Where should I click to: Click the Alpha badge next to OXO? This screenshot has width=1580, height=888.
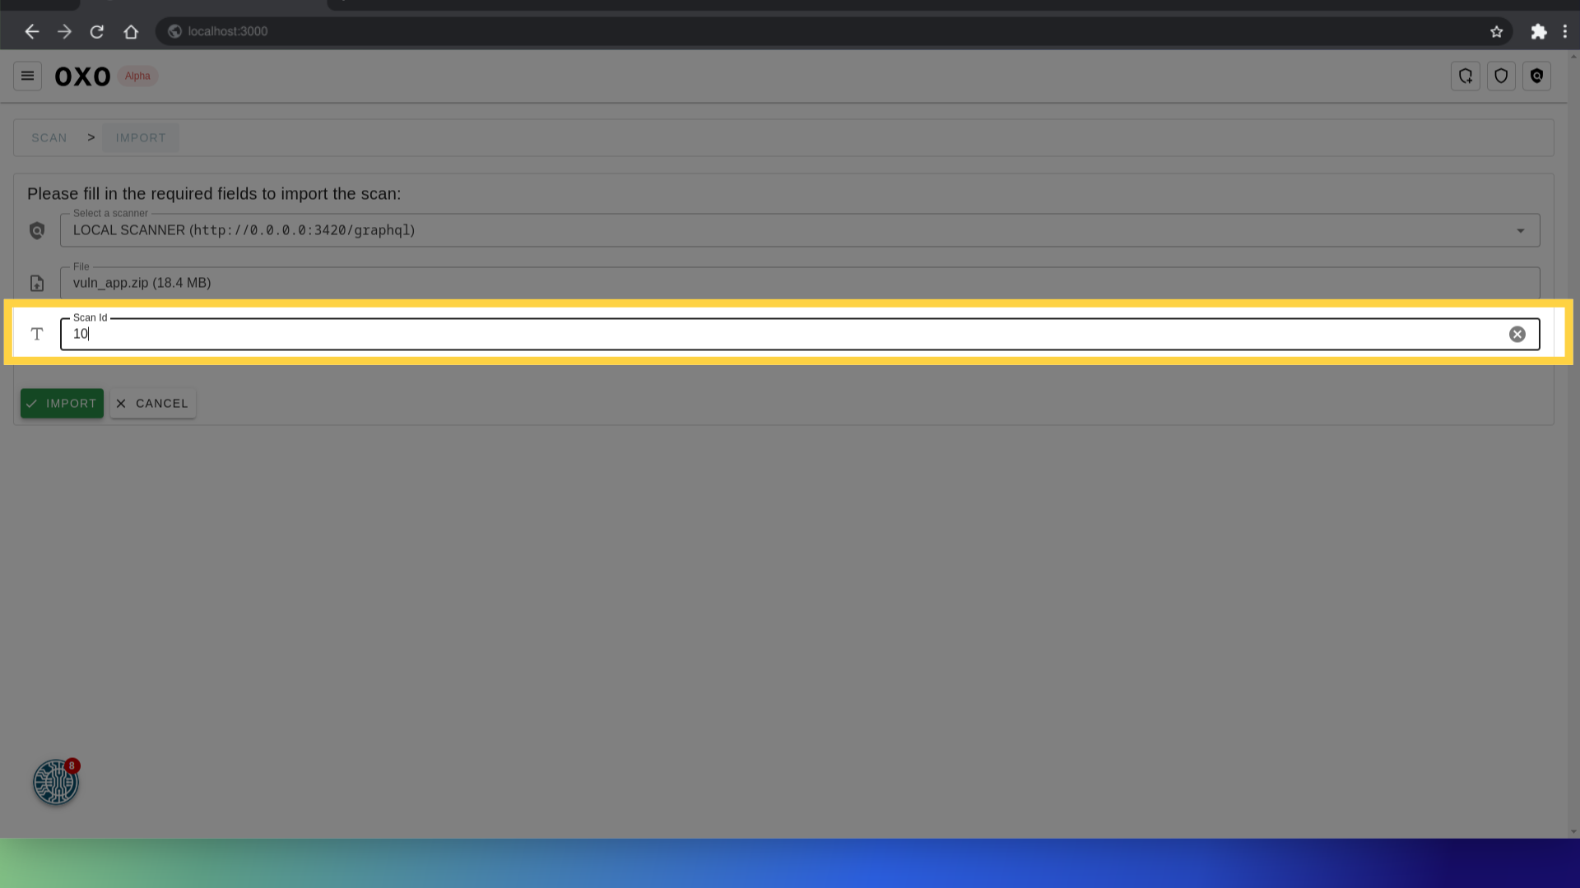137,76
